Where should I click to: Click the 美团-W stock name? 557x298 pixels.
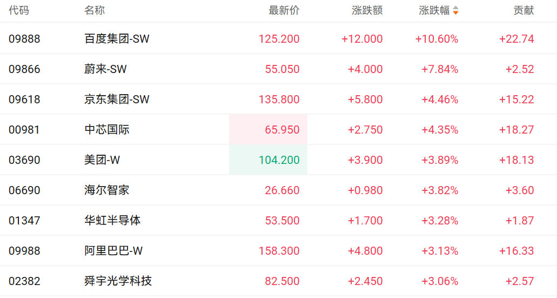103,160
